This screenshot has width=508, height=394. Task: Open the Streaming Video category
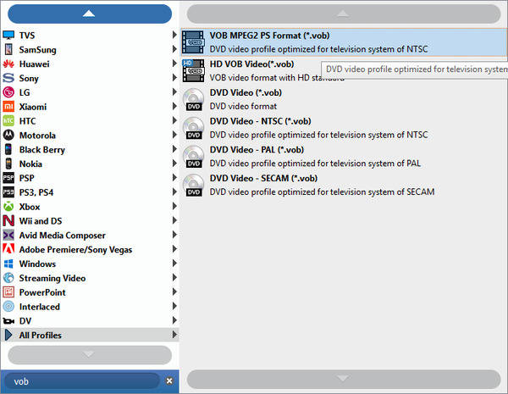click(90, 278)
